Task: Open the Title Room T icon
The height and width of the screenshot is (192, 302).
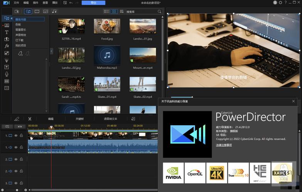Action: coord(7,32)
